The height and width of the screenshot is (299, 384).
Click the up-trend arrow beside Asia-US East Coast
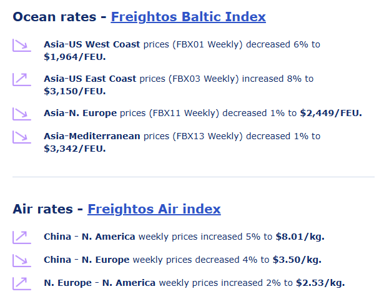[x=21, y=79]
